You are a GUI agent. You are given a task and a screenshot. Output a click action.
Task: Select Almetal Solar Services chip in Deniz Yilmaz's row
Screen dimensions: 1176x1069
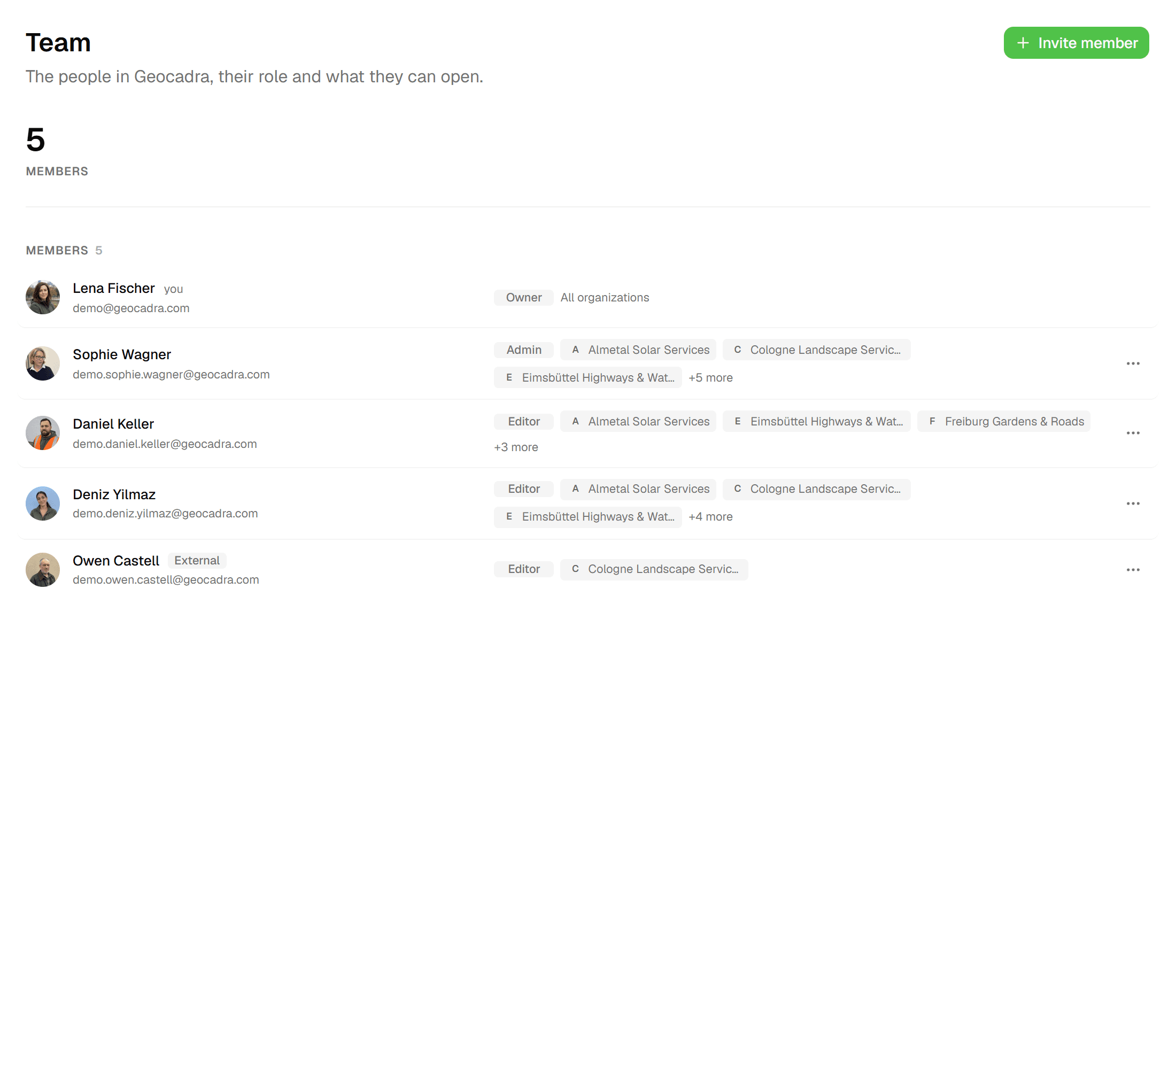pos(638,489)
